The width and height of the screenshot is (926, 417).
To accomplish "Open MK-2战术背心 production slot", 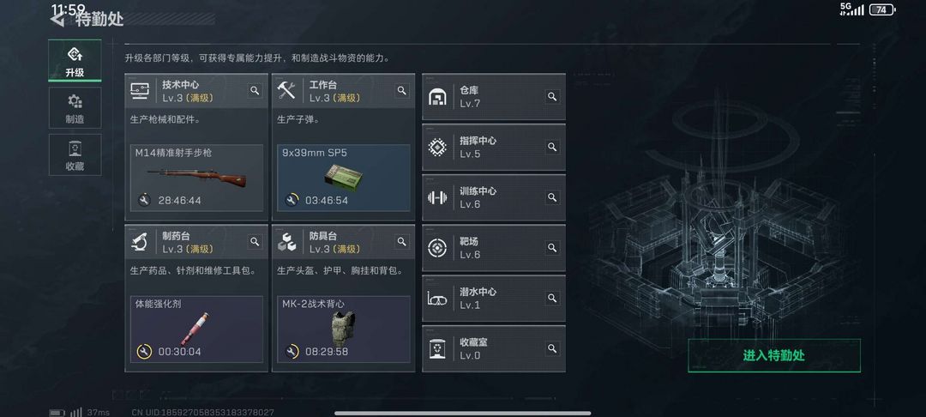I will point(344,329).
